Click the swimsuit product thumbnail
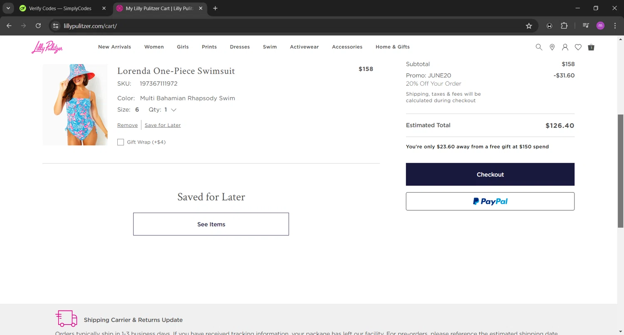624x335 pixels. 75,105
